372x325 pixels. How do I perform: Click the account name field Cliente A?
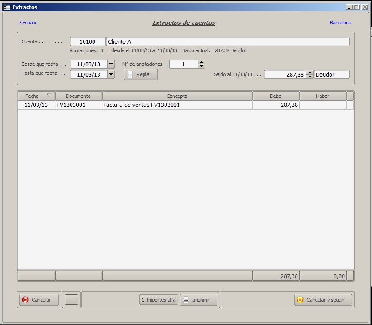pos(228,41)
